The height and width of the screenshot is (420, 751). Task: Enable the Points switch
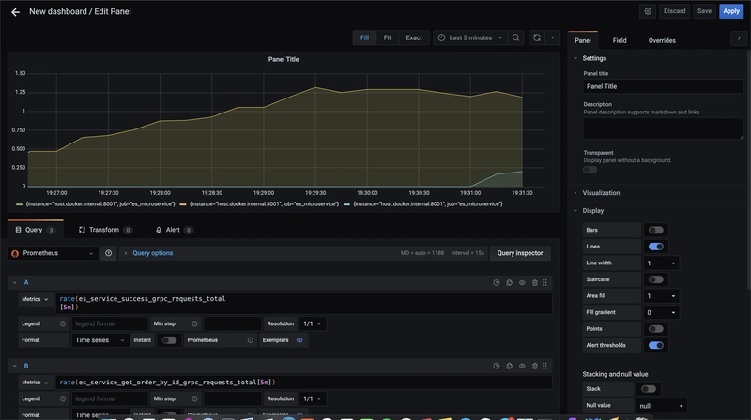point(655,329)
